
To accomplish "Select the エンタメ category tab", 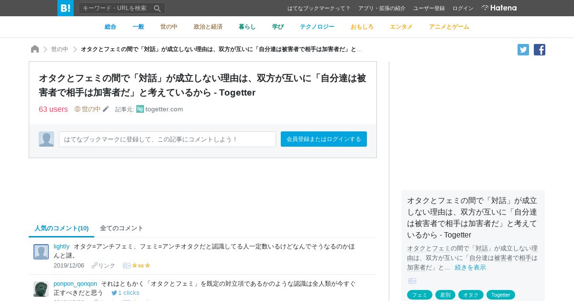I will click(401, 27).
